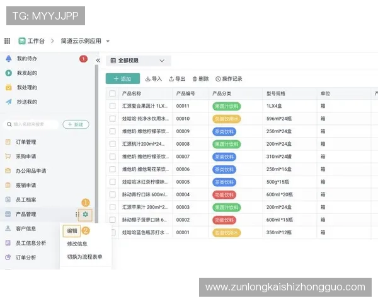This screenshot has width=378, height=303.
Task: Check the row 00009 checkbox
Action: 113,131
